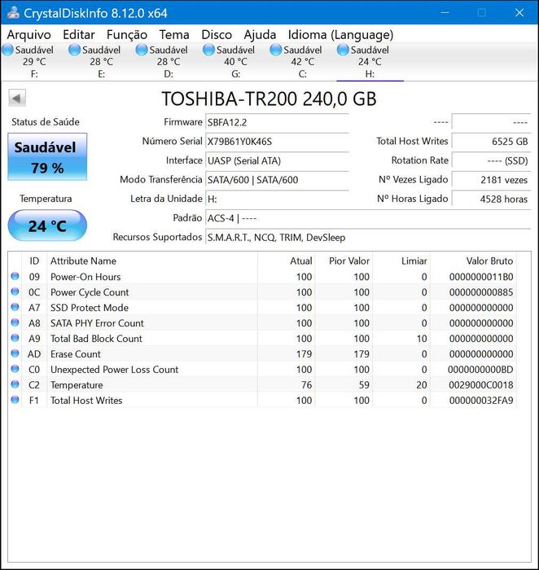Select drive H: health orb at 24 °C
This screenshot has height=570, width=539.
pyautogui.click(x=343, y=50)
